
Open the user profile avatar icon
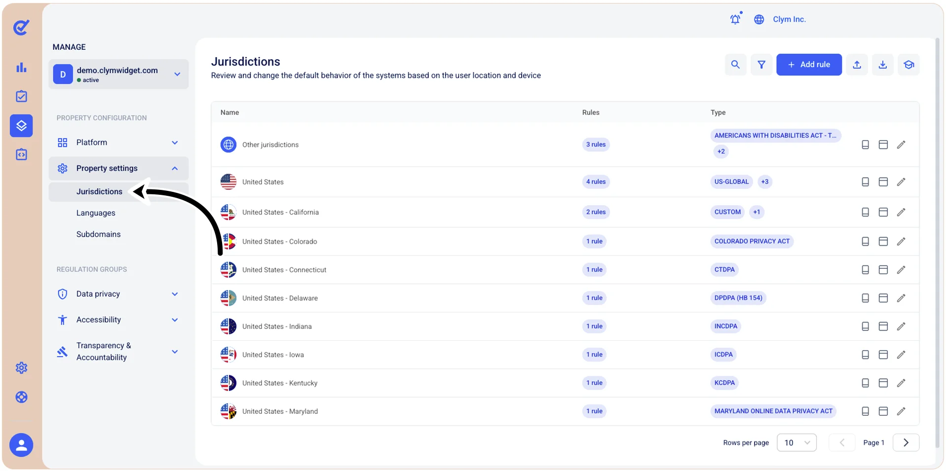[x=21, y=445]
